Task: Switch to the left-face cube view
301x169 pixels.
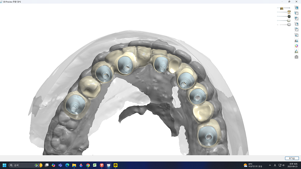Action: (297, 13)
